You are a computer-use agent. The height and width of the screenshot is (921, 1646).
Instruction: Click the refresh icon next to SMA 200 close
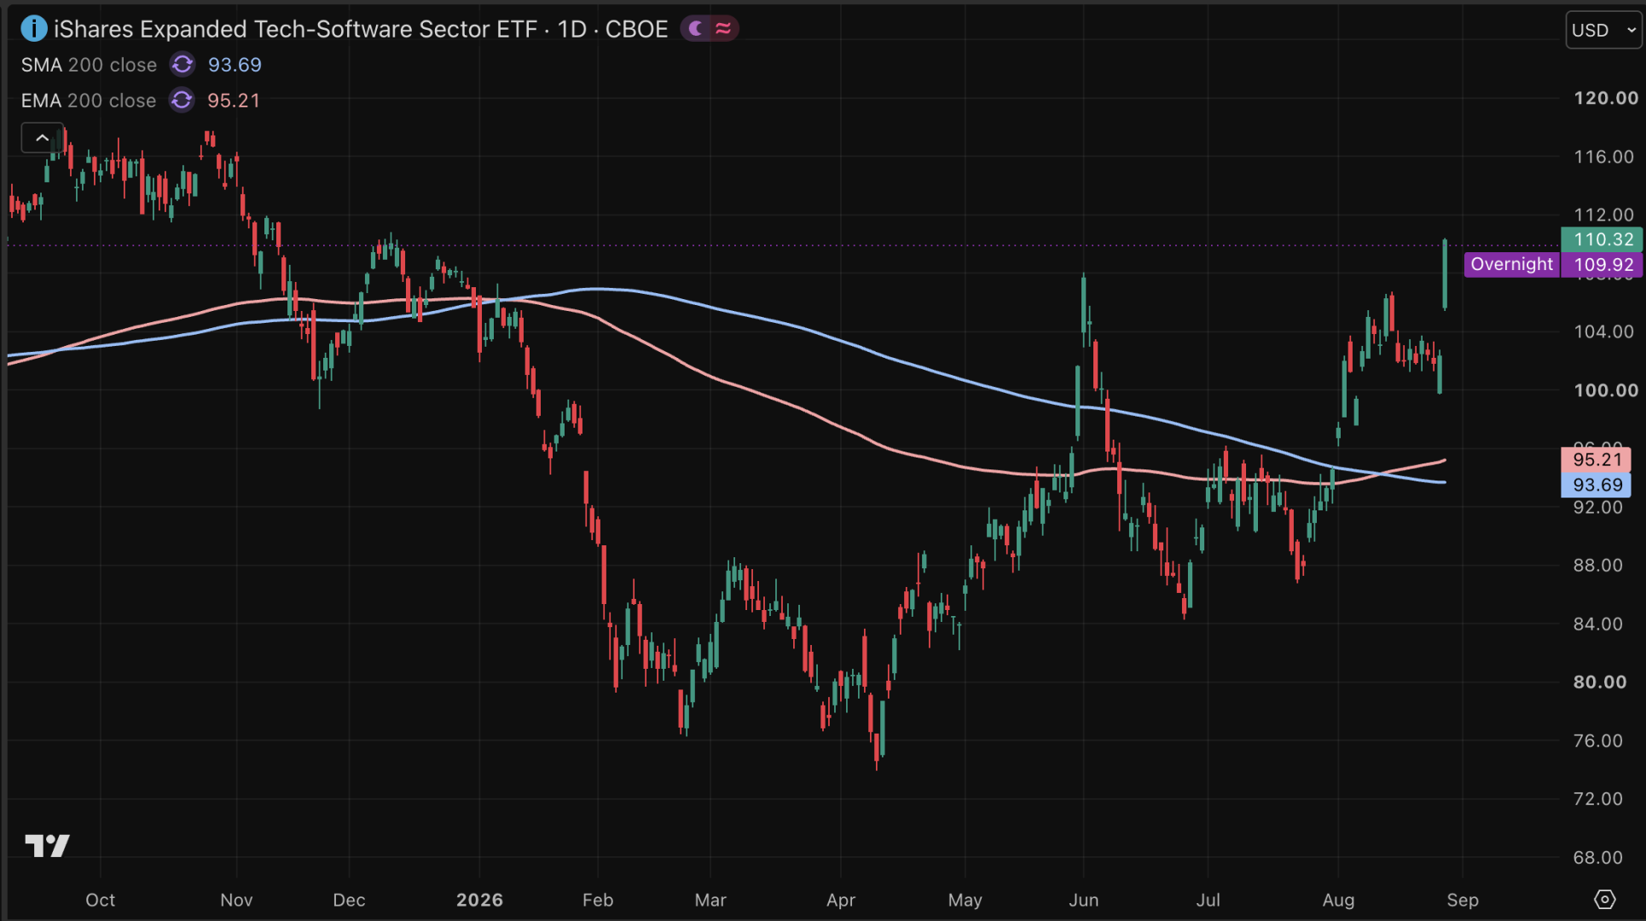(182, 65)
